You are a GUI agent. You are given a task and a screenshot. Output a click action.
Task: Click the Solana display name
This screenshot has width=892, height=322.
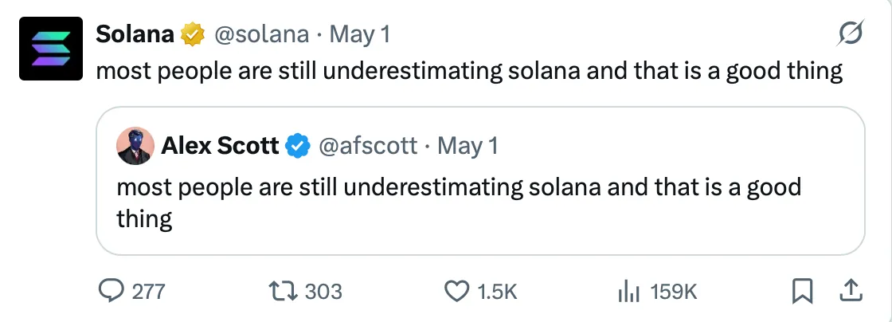tap(135, 34)
